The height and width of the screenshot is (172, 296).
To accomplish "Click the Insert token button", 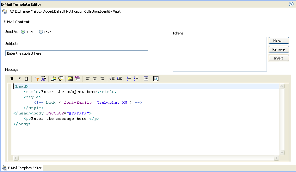I will [x=279, y=58].
